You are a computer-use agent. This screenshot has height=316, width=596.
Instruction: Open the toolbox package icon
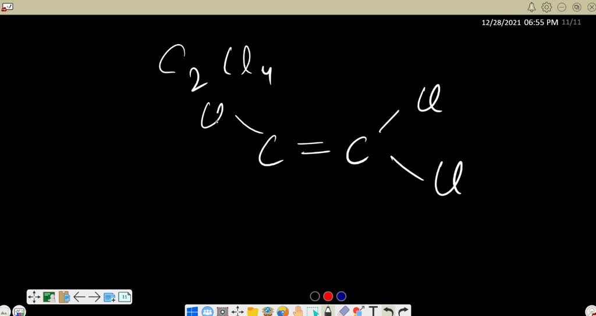[x=268, y=311]
